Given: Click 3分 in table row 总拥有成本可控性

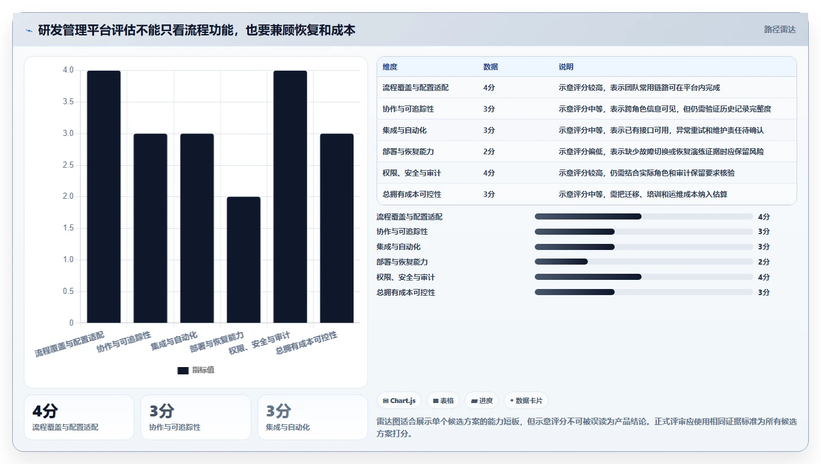Looking at the screenshot, I should coord(489,195).
